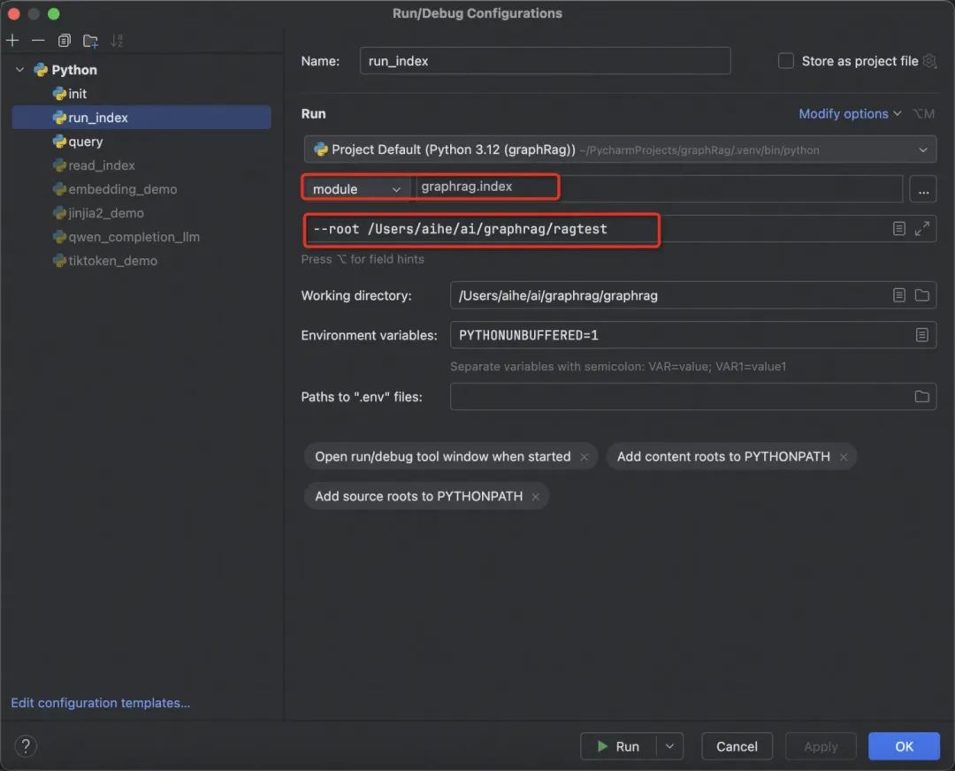Click the OK button
Image resolution: width=955 pixels, height=771 pixels.
pyautogui.click(x=904, y=746)
